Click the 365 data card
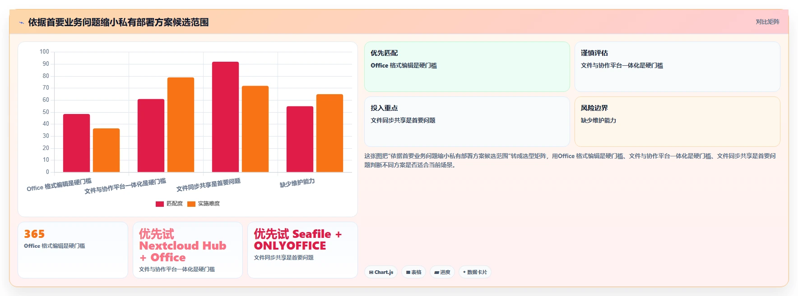 tap(73, 250)
